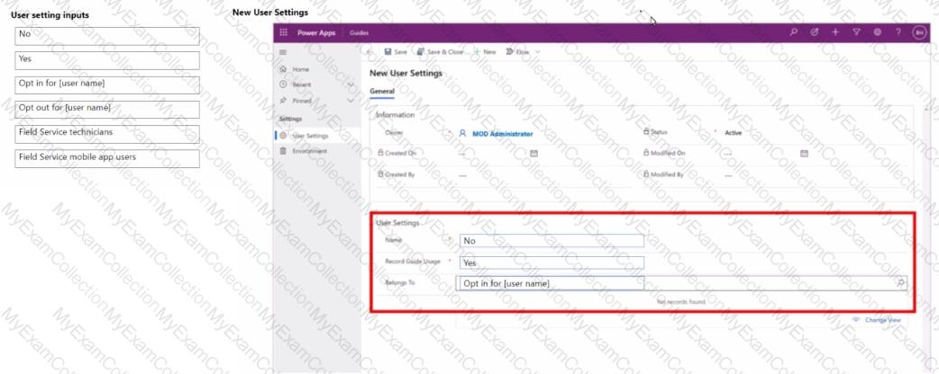Click the Belongs To lookup search icon
The image size is (939, 374).
tap(900, 283)
